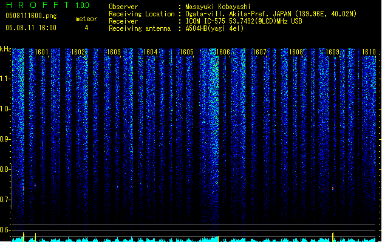Click the 1610 time marker
The height and width of the screenshot is (242, 382).
pos(369,52)
